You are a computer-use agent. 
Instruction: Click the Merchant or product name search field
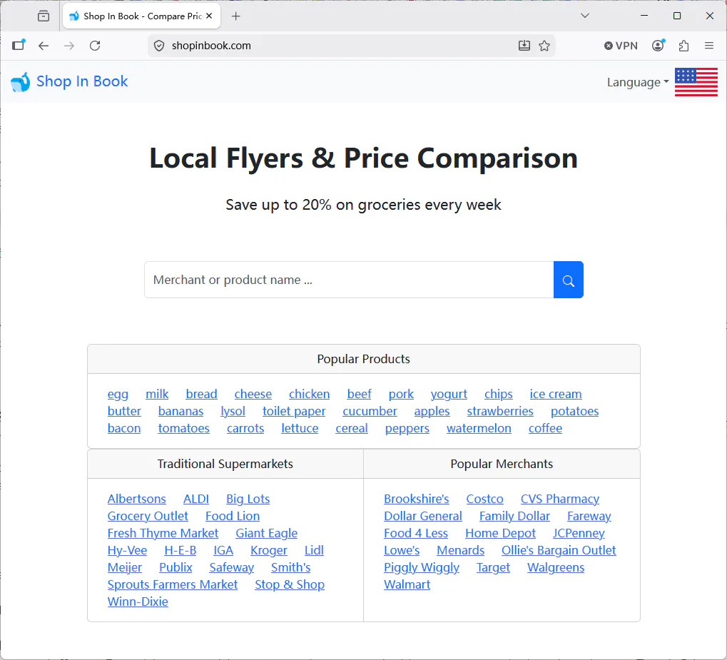[349, 280]
